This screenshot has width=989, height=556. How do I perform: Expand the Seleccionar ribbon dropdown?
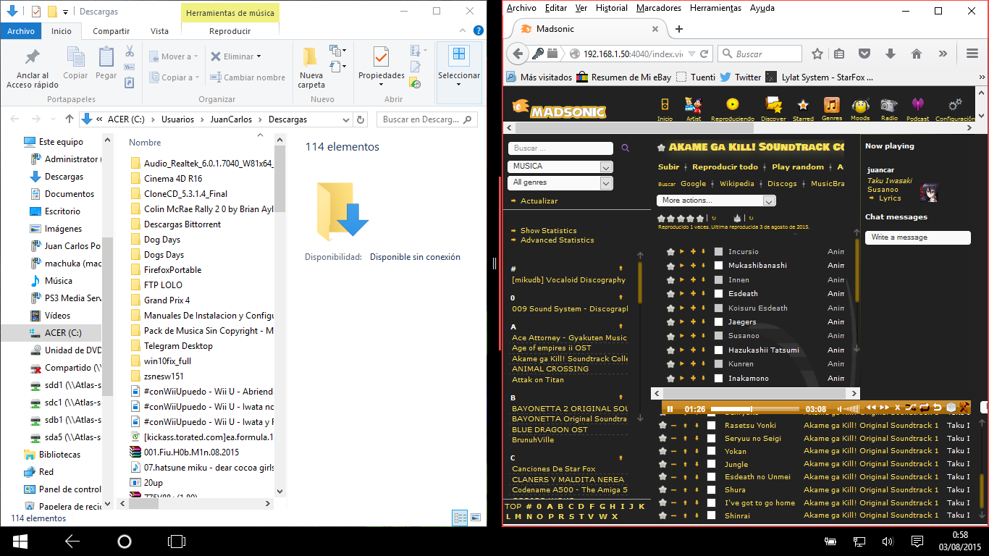458,85
